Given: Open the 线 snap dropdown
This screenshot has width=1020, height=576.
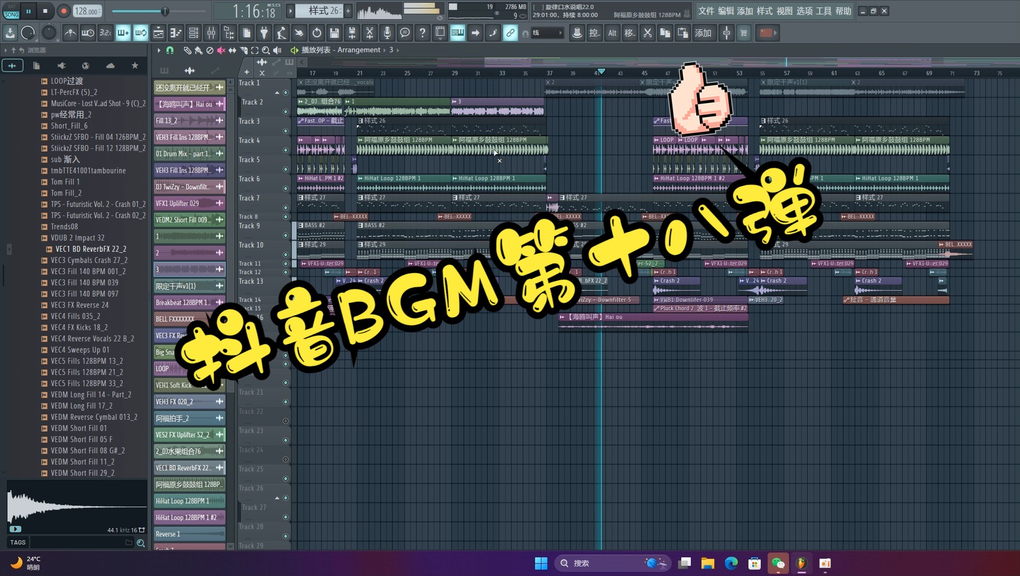Looking at the screenshot, I should (x=547, y=33).
